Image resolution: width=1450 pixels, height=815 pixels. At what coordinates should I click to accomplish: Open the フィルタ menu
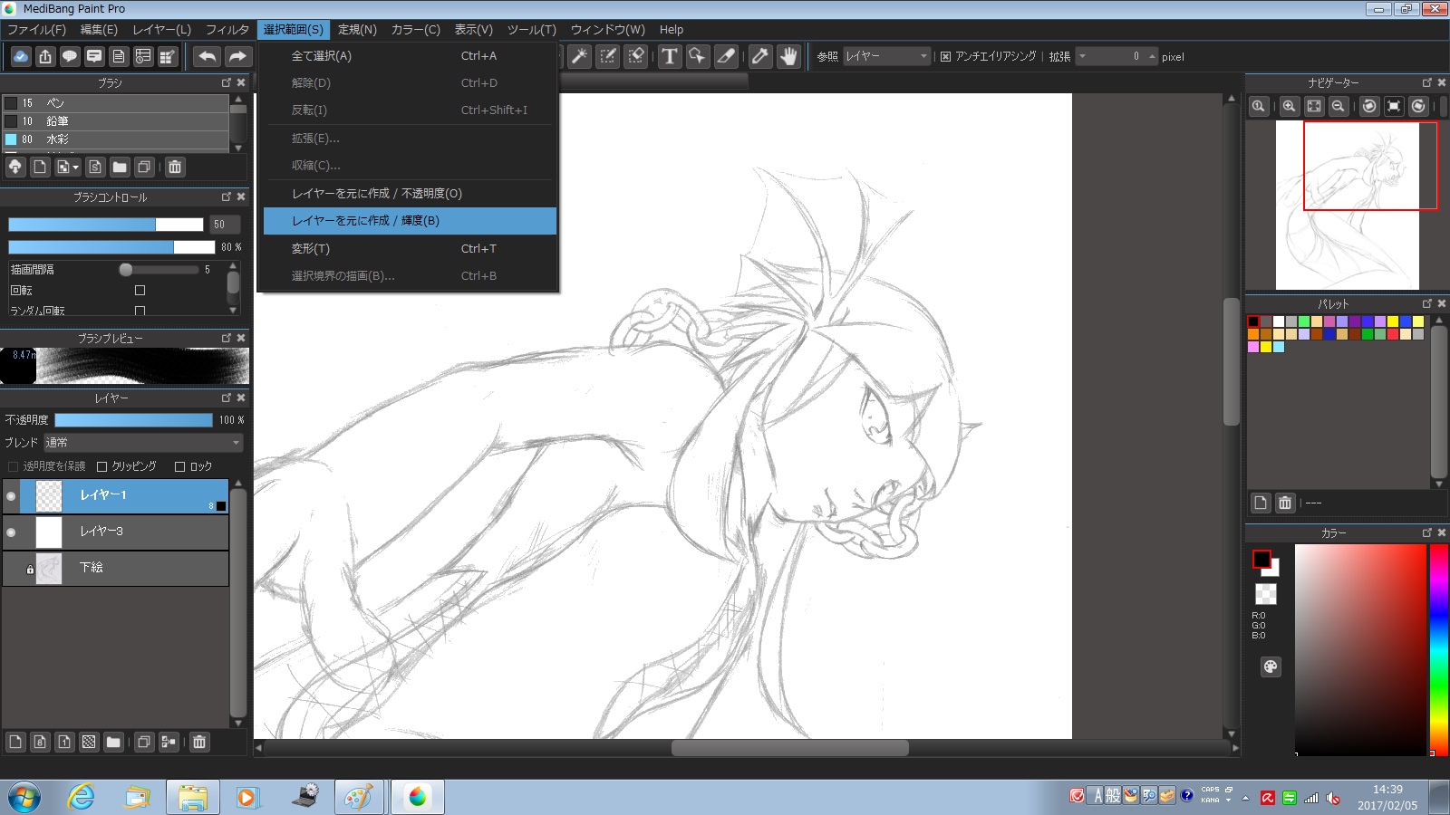click(227, 30)
